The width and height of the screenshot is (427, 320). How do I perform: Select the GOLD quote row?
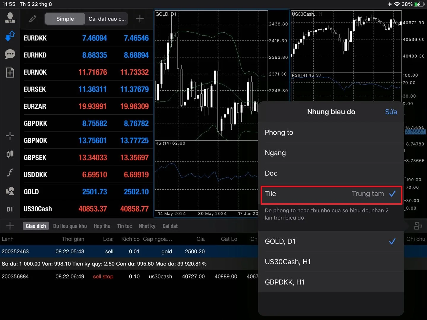click(87, 192)
